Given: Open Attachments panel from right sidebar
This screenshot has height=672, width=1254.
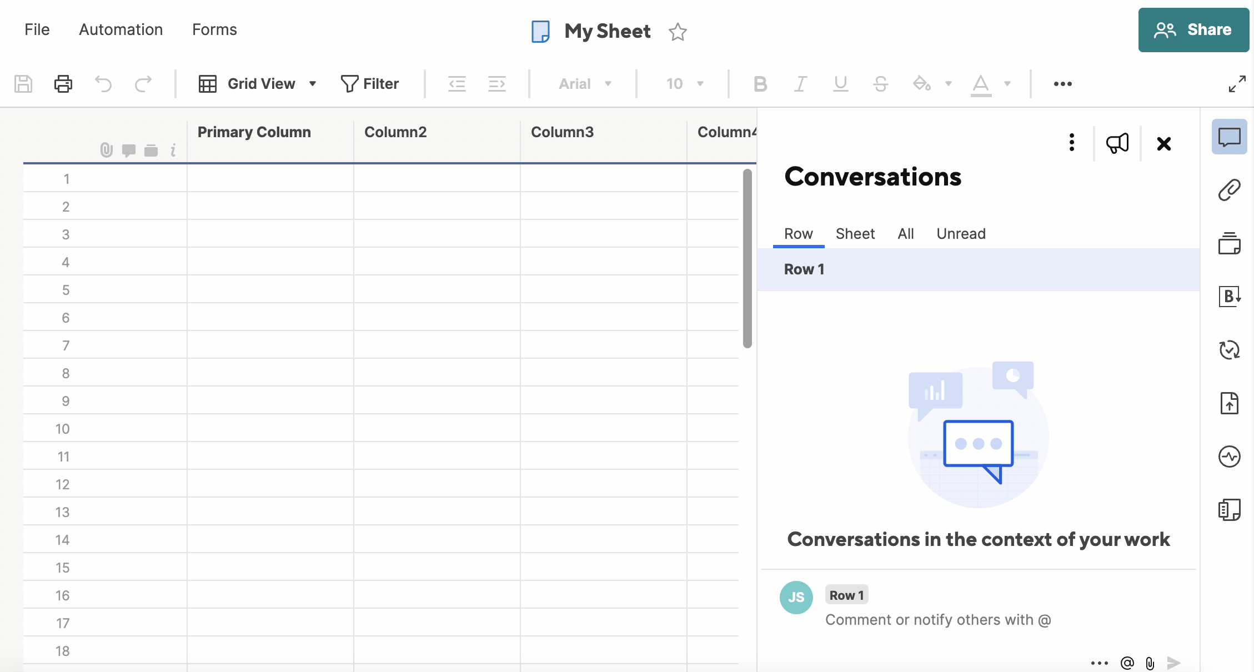Looking at the screenshot, I should pyautogui.click(x=1229, y=190).
